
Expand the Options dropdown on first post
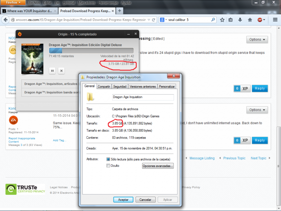[257, 39]
